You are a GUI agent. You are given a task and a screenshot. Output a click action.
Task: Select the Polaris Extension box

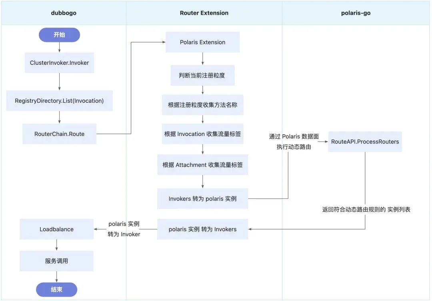(202, 42)
